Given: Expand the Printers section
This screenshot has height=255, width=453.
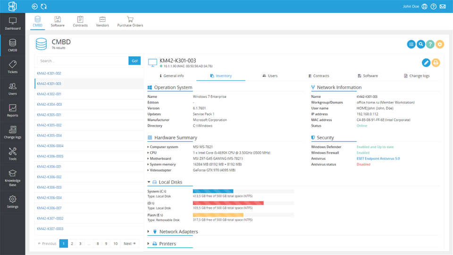Looking at the screenshot, I should coord(149,244).
